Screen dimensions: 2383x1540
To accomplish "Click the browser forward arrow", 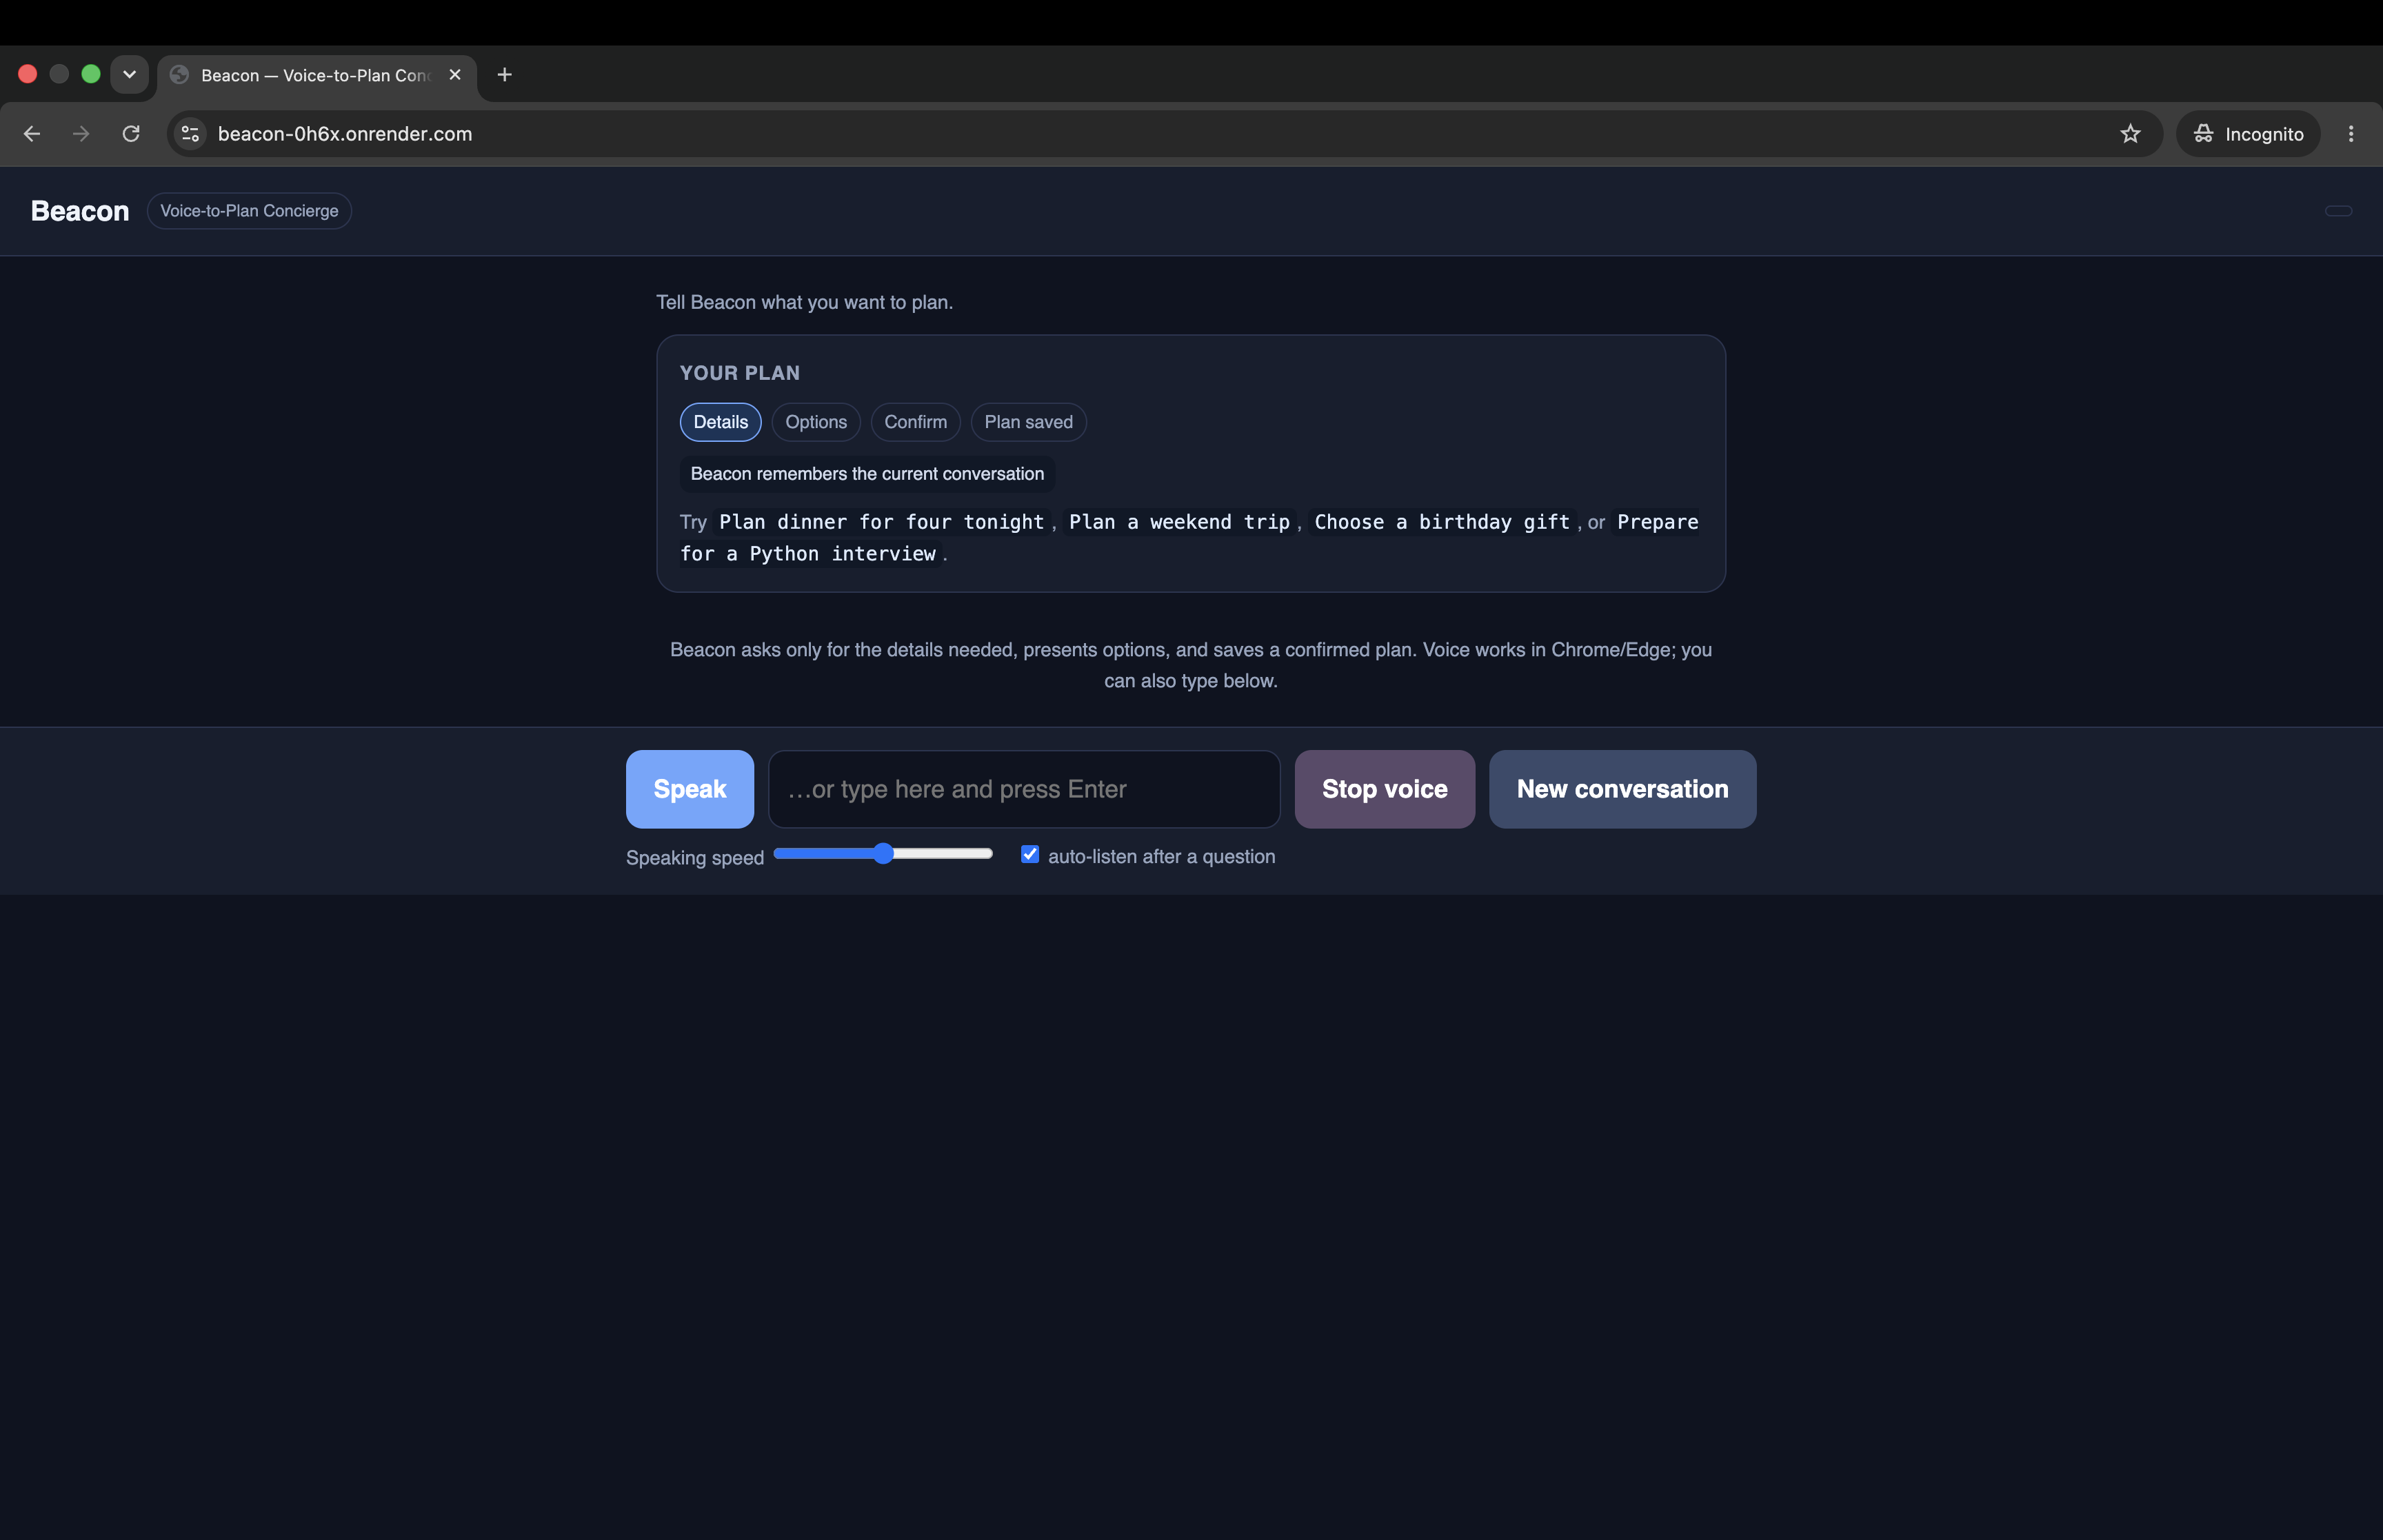I will tap(81, 134).
